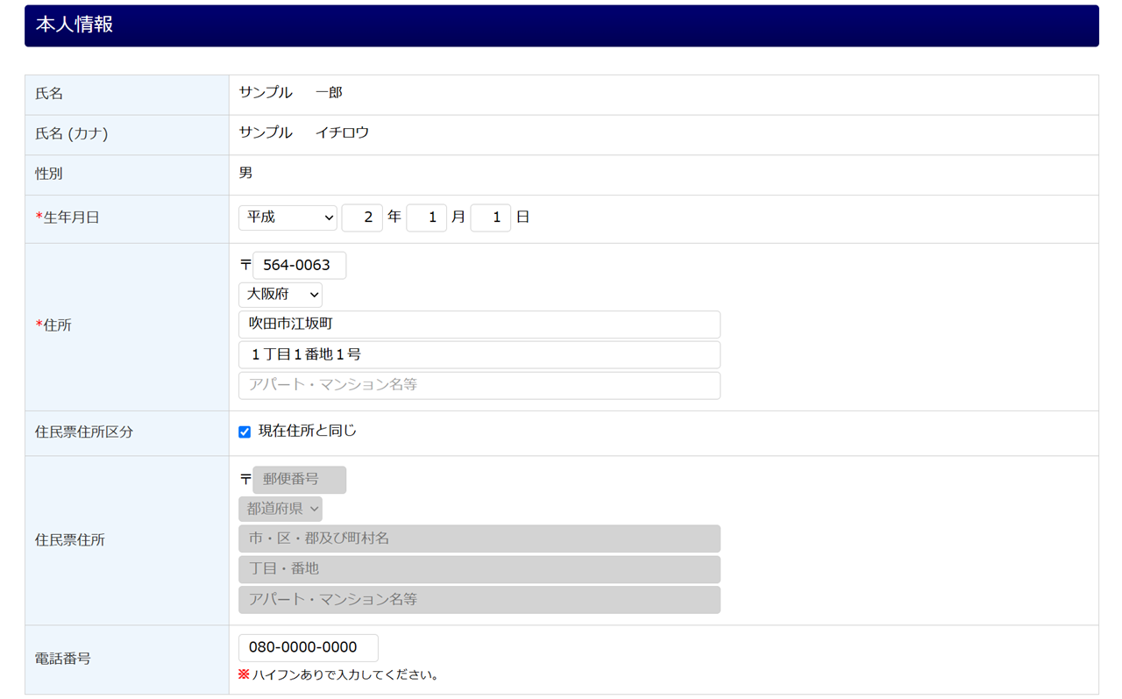1122x699 pixels.
Task: Click the katakana name サンプル イチロウ
Action: [303, 133]
